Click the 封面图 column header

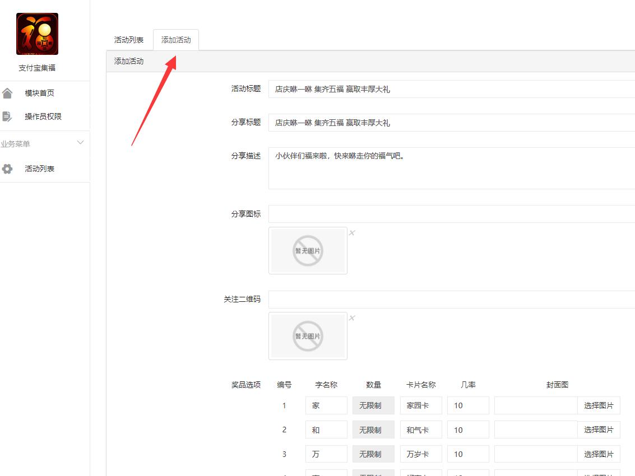(557, 385)
